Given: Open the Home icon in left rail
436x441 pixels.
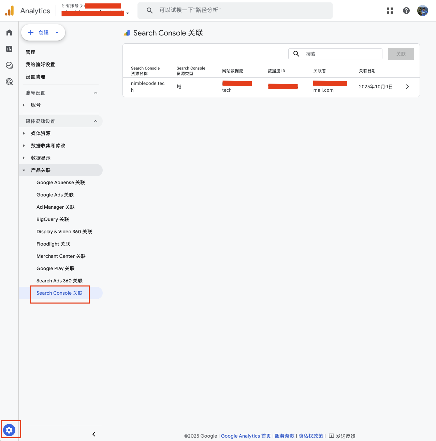Looking at the screenshot, I should coord(9,32).
